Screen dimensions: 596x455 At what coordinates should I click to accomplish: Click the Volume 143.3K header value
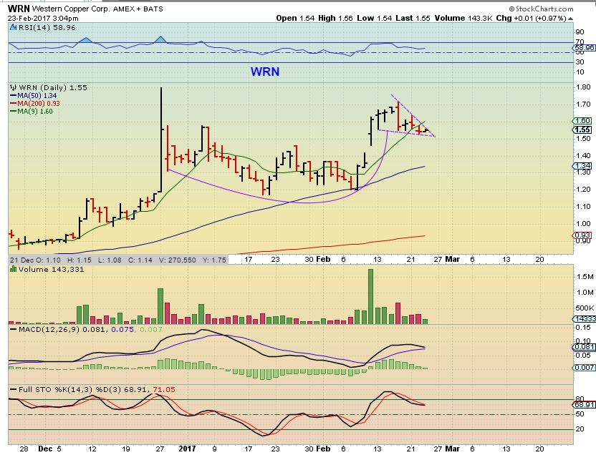point(463,18)
